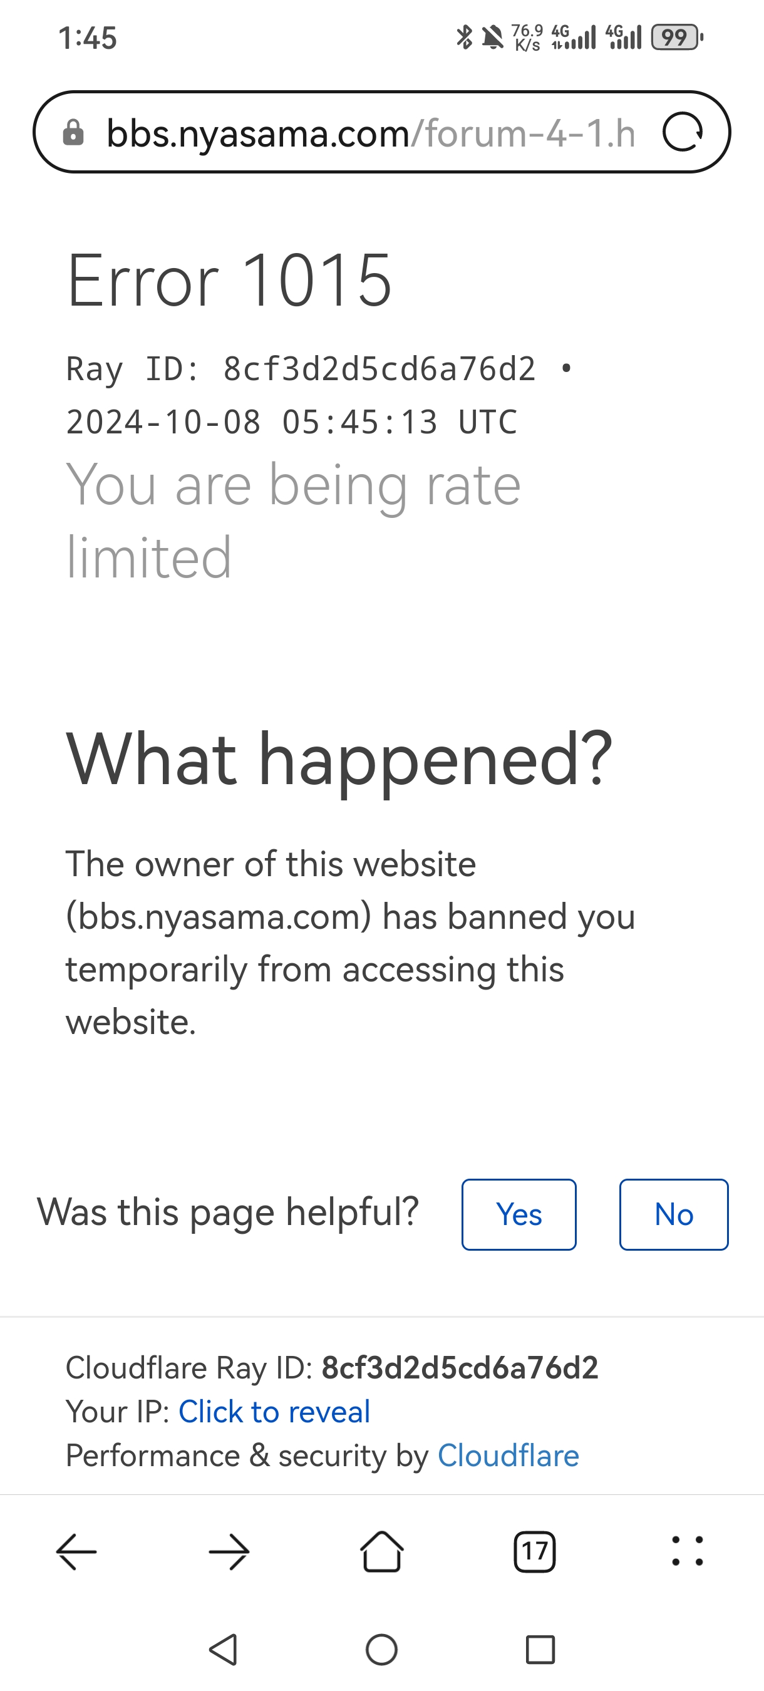
Task: Open Android recent apps square button
Action: pyautogui.click(x=540, y=1650)
